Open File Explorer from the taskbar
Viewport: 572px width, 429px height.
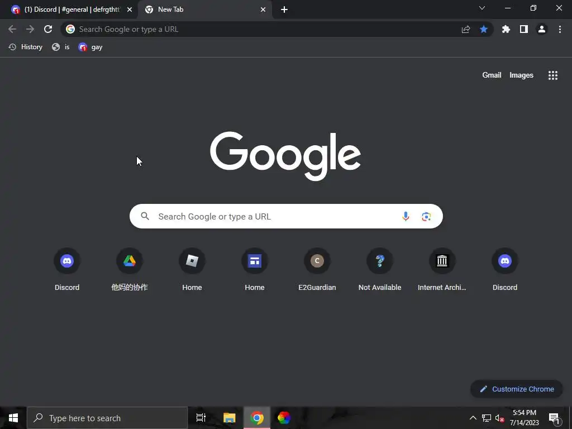pyautogui.click(x=230, y=418)
